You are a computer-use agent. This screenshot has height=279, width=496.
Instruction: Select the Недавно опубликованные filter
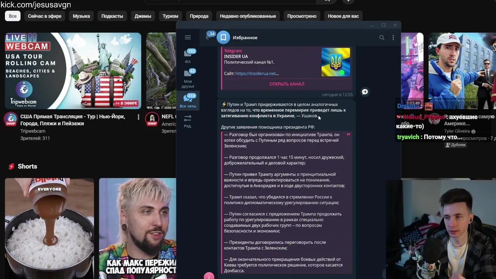(x=248, y=16)
